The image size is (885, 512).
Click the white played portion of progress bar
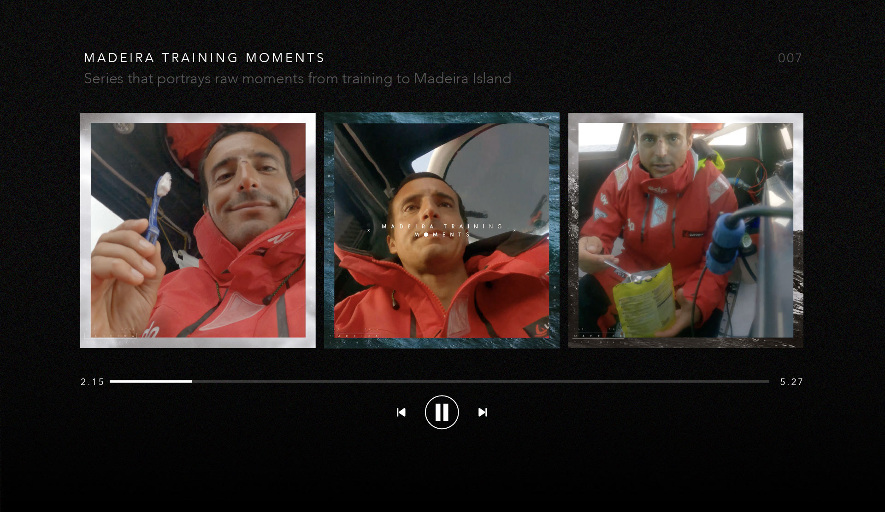(151, 381)
